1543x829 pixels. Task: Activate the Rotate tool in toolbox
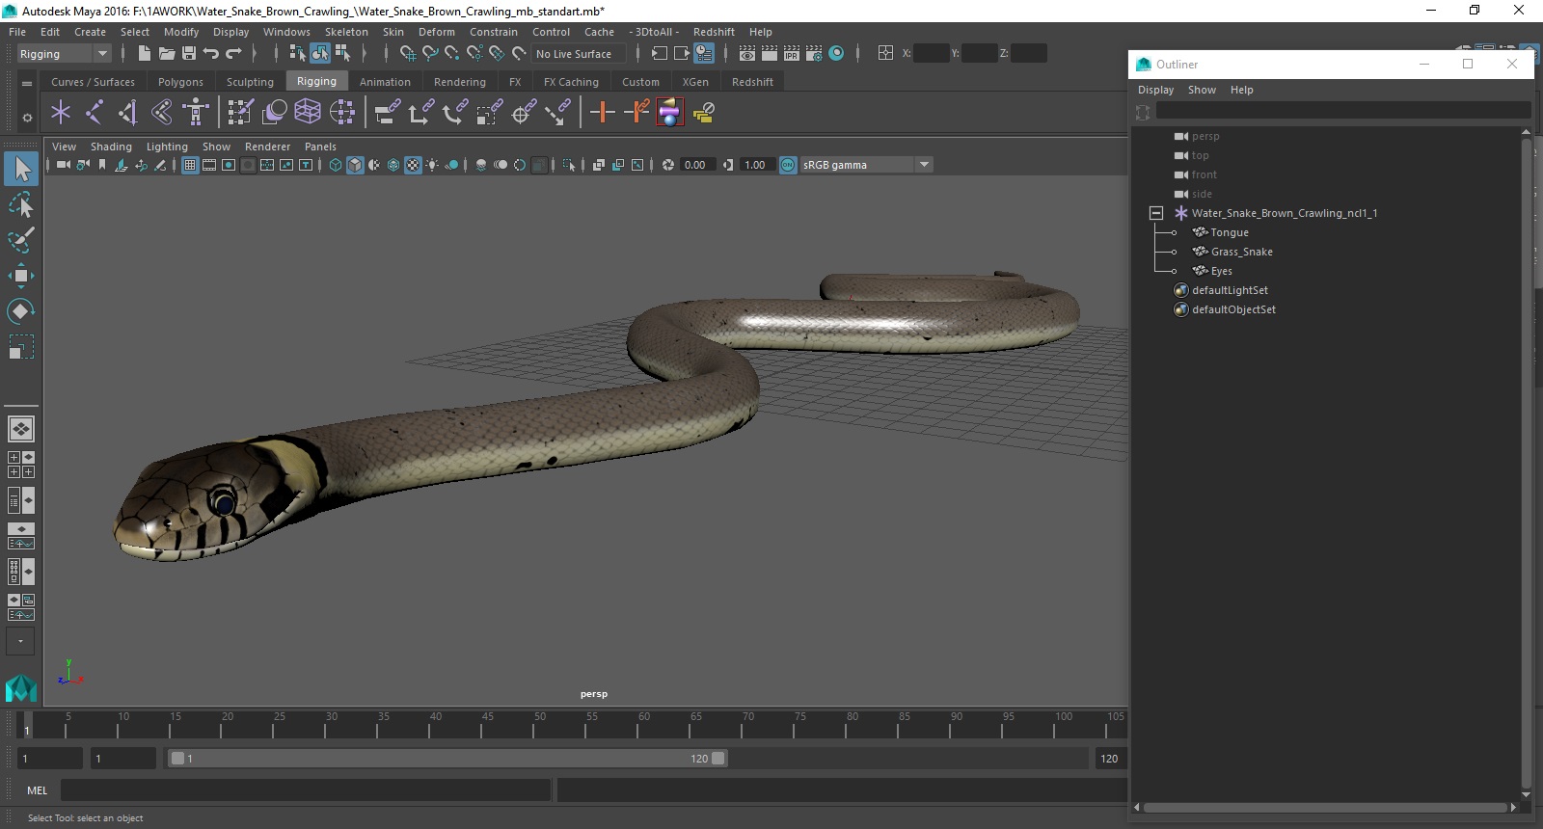coord(21,310)
